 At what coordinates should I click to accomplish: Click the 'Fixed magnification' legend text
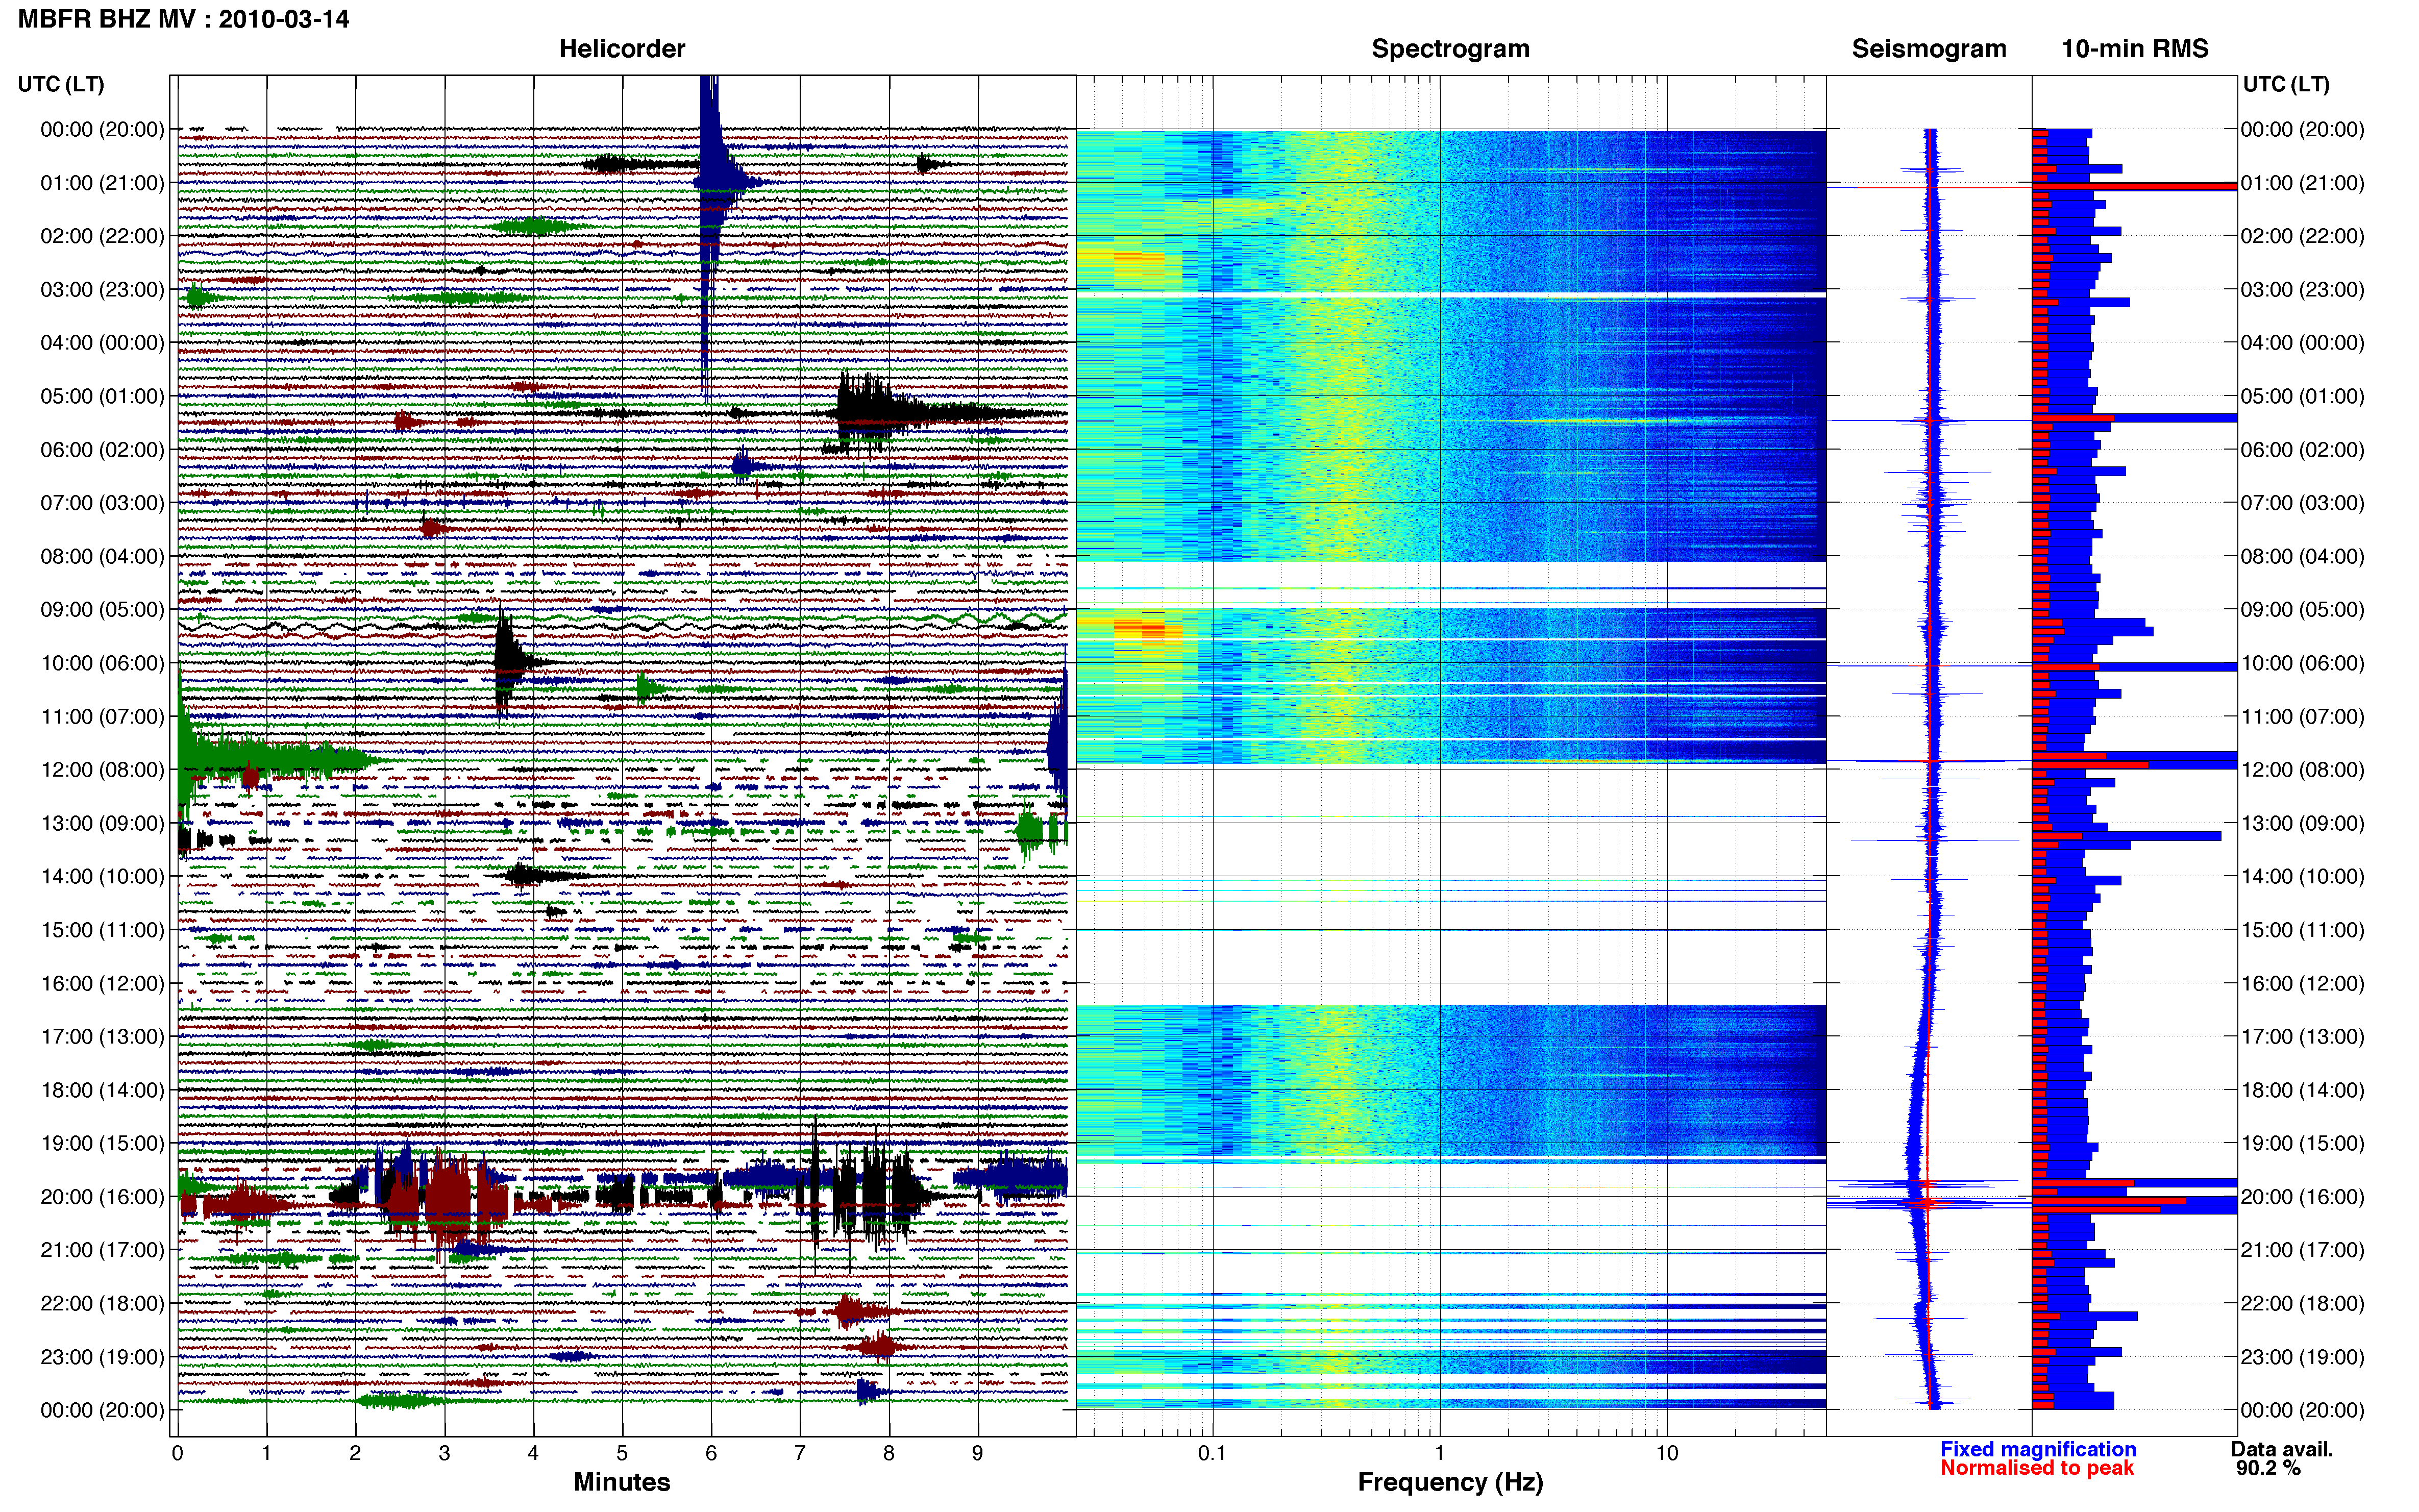pyautogui.click(x=2038, y=1449)
